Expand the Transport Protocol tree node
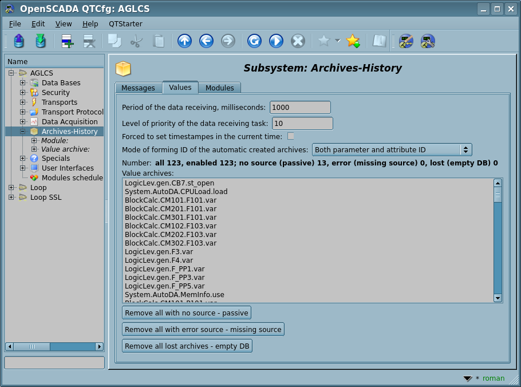This screenshot has height=387, width=521. coord(22,112)
